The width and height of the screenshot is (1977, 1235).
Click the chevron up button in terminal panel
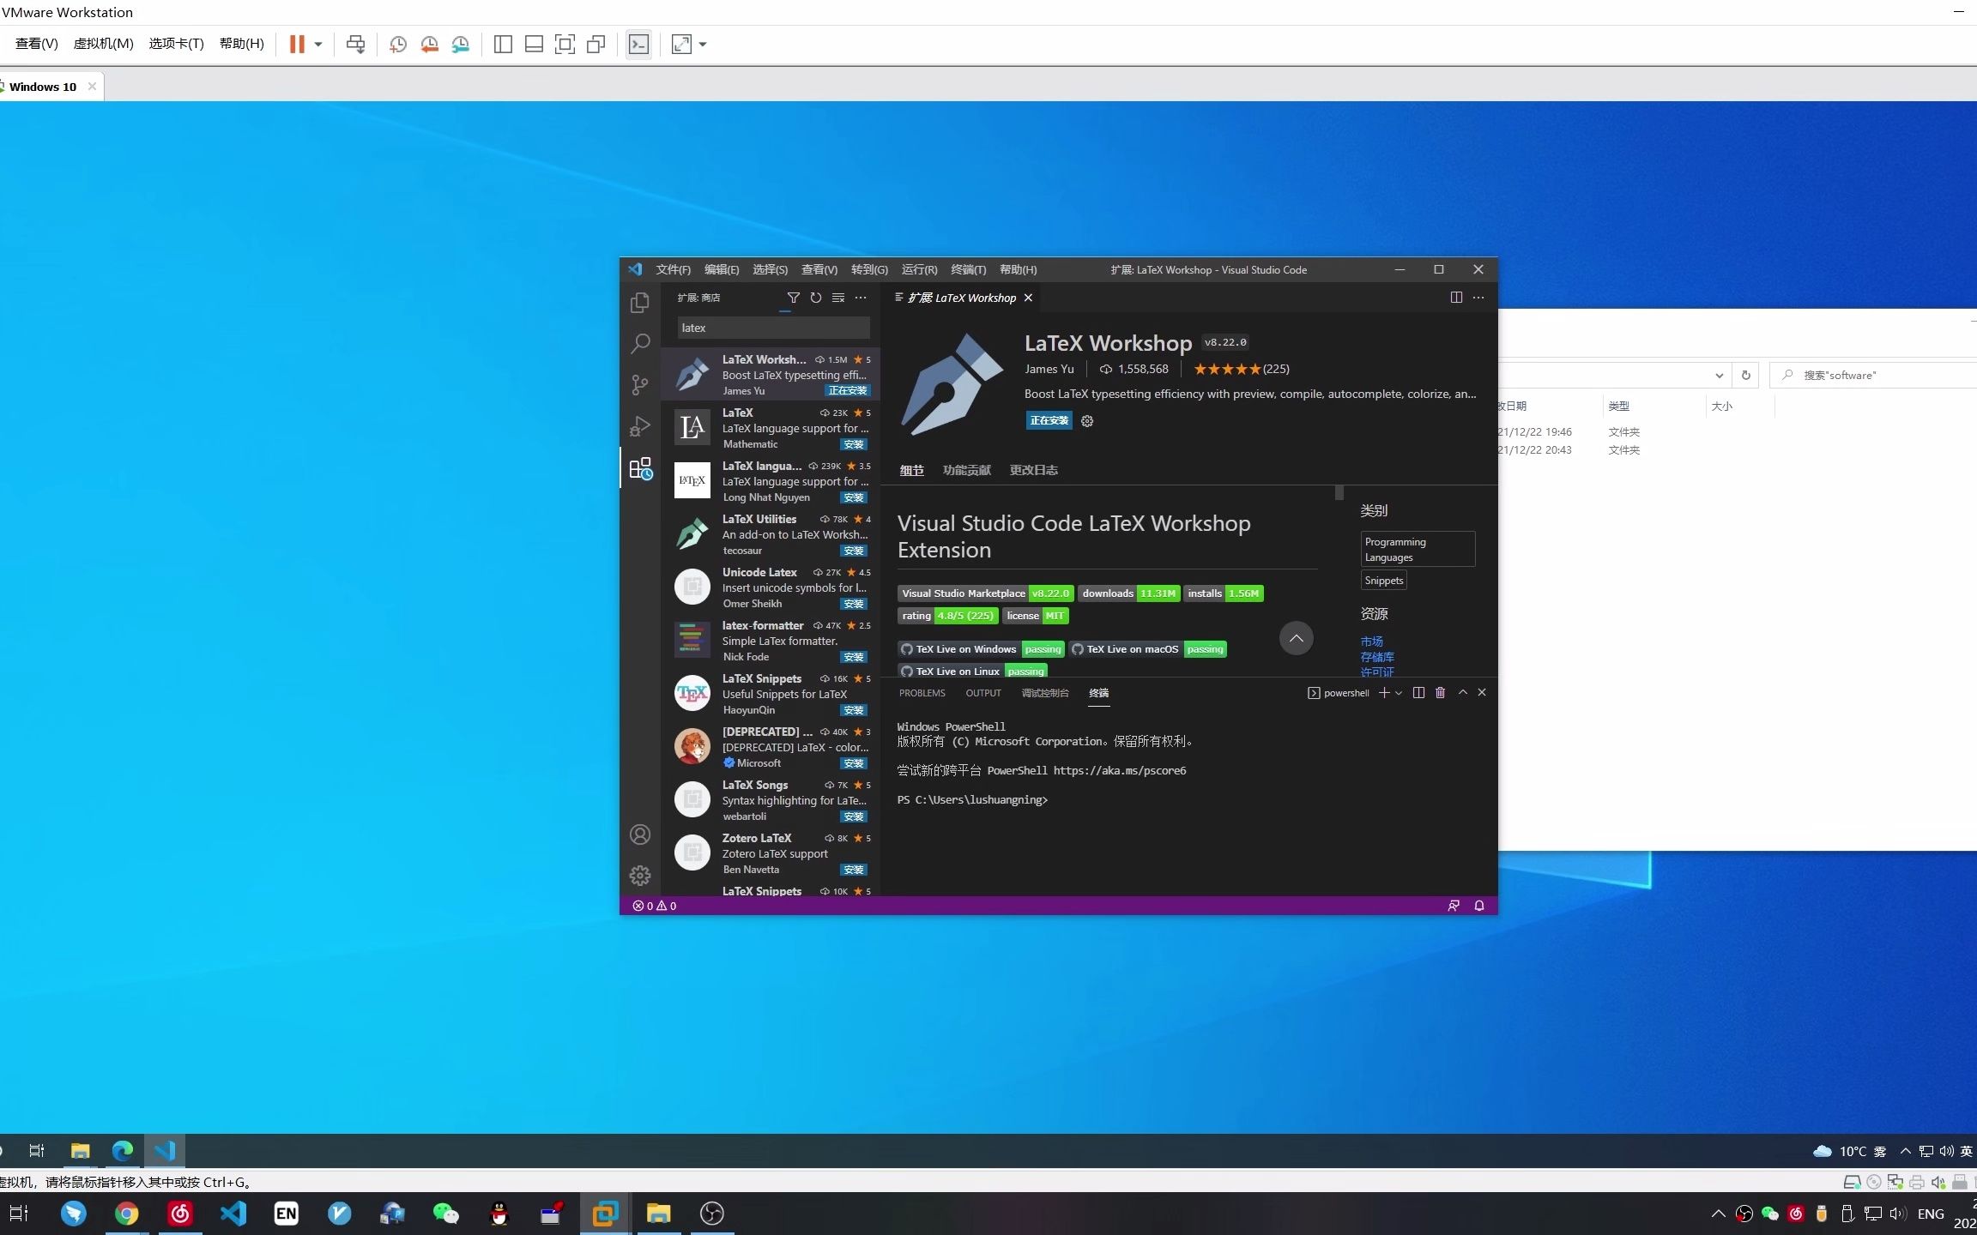click(x=1462, y=693)
